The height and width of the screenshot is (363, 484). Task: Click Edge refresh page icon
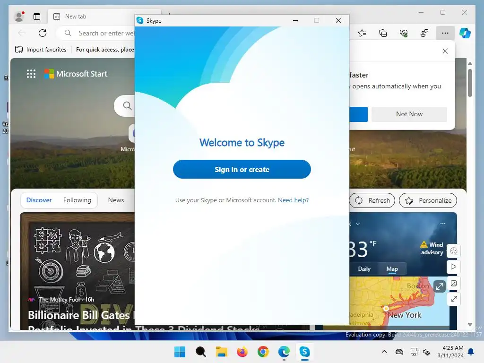coord(43,33)
